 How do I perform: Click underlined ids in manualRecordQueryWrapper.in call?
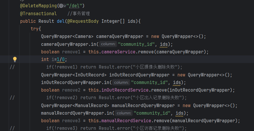point(179,113)
